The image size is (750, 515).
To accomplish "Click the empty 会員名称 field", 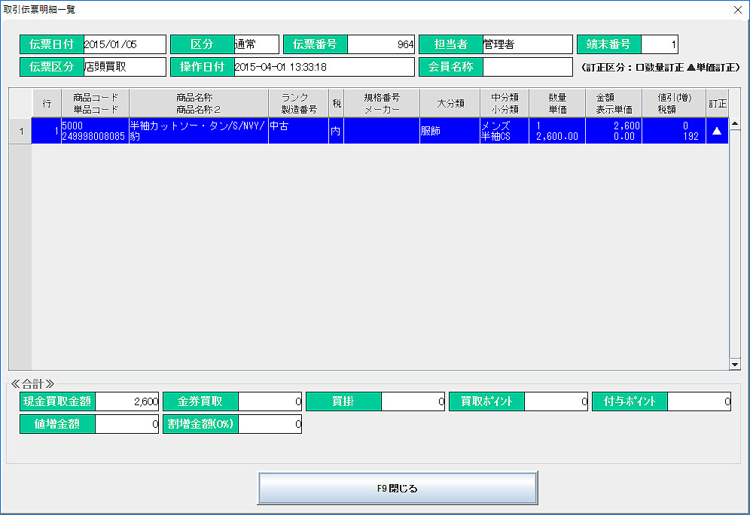I will [527, 67].
